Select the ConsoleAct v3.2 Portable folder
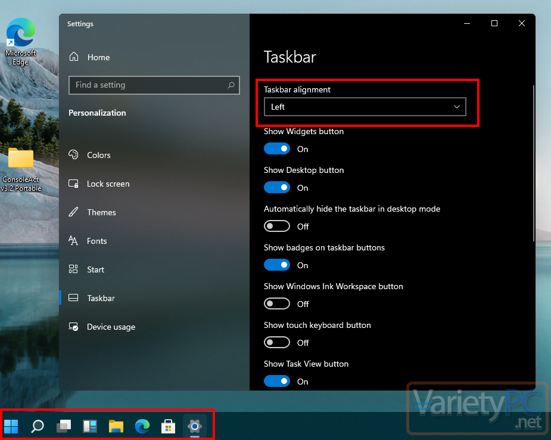Viewport: 551px width, 440px height. click(x=21, y=170)
